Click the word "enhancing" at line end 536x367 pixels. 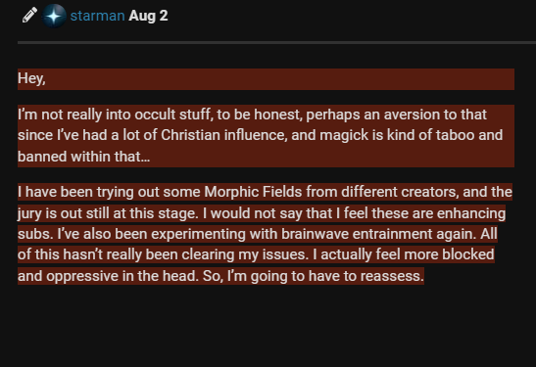[471, 213]
